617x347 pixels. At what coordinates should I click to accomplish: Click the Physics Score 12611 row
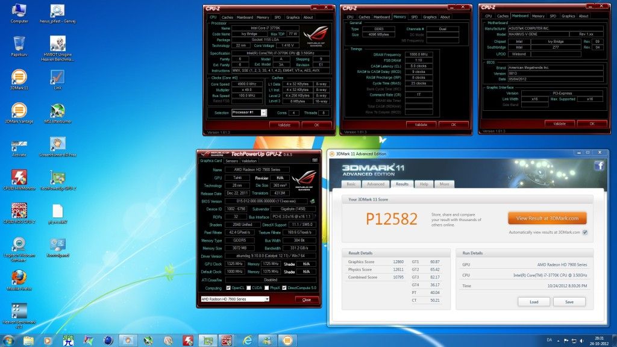[x=376, y=270]
